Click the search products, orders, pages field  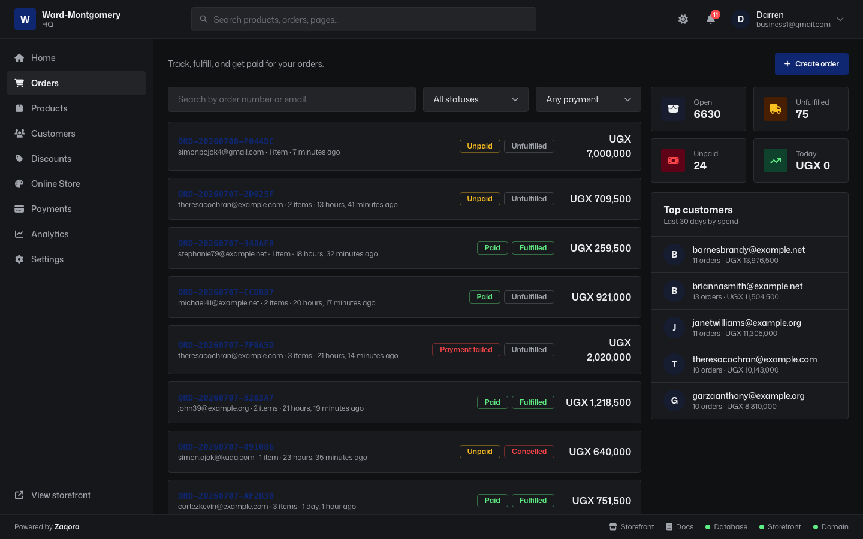point(364,19)
